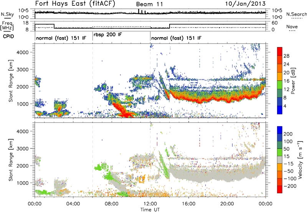Click the 'Slant Range [km]' label of the velocity panel

(11, 160)
